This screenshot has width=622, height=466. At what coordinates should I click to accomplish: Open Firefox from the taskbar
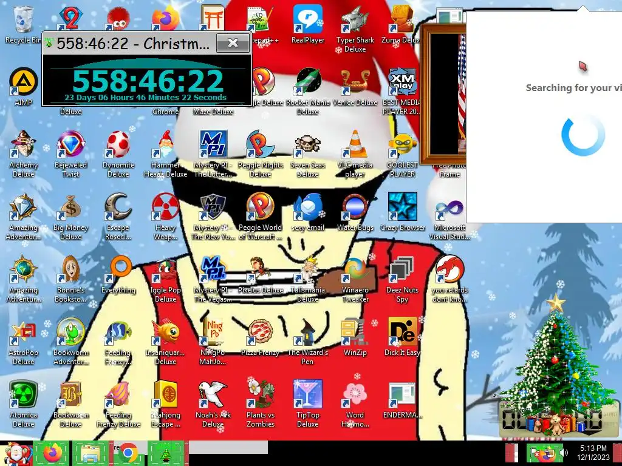pyautogui.click(x=52, y=453)
